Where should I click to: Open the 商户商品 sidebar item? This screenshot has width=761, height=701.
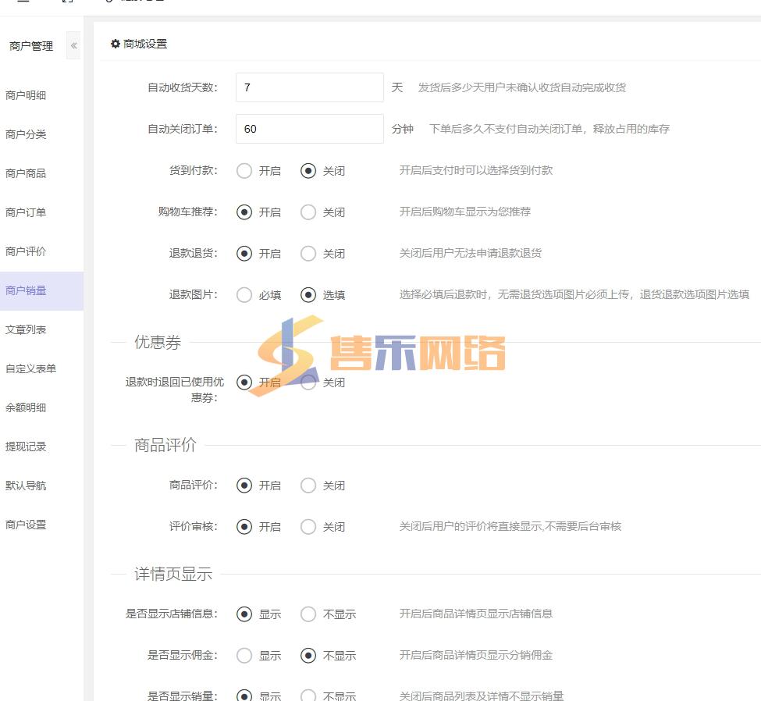tap(26, 173)
